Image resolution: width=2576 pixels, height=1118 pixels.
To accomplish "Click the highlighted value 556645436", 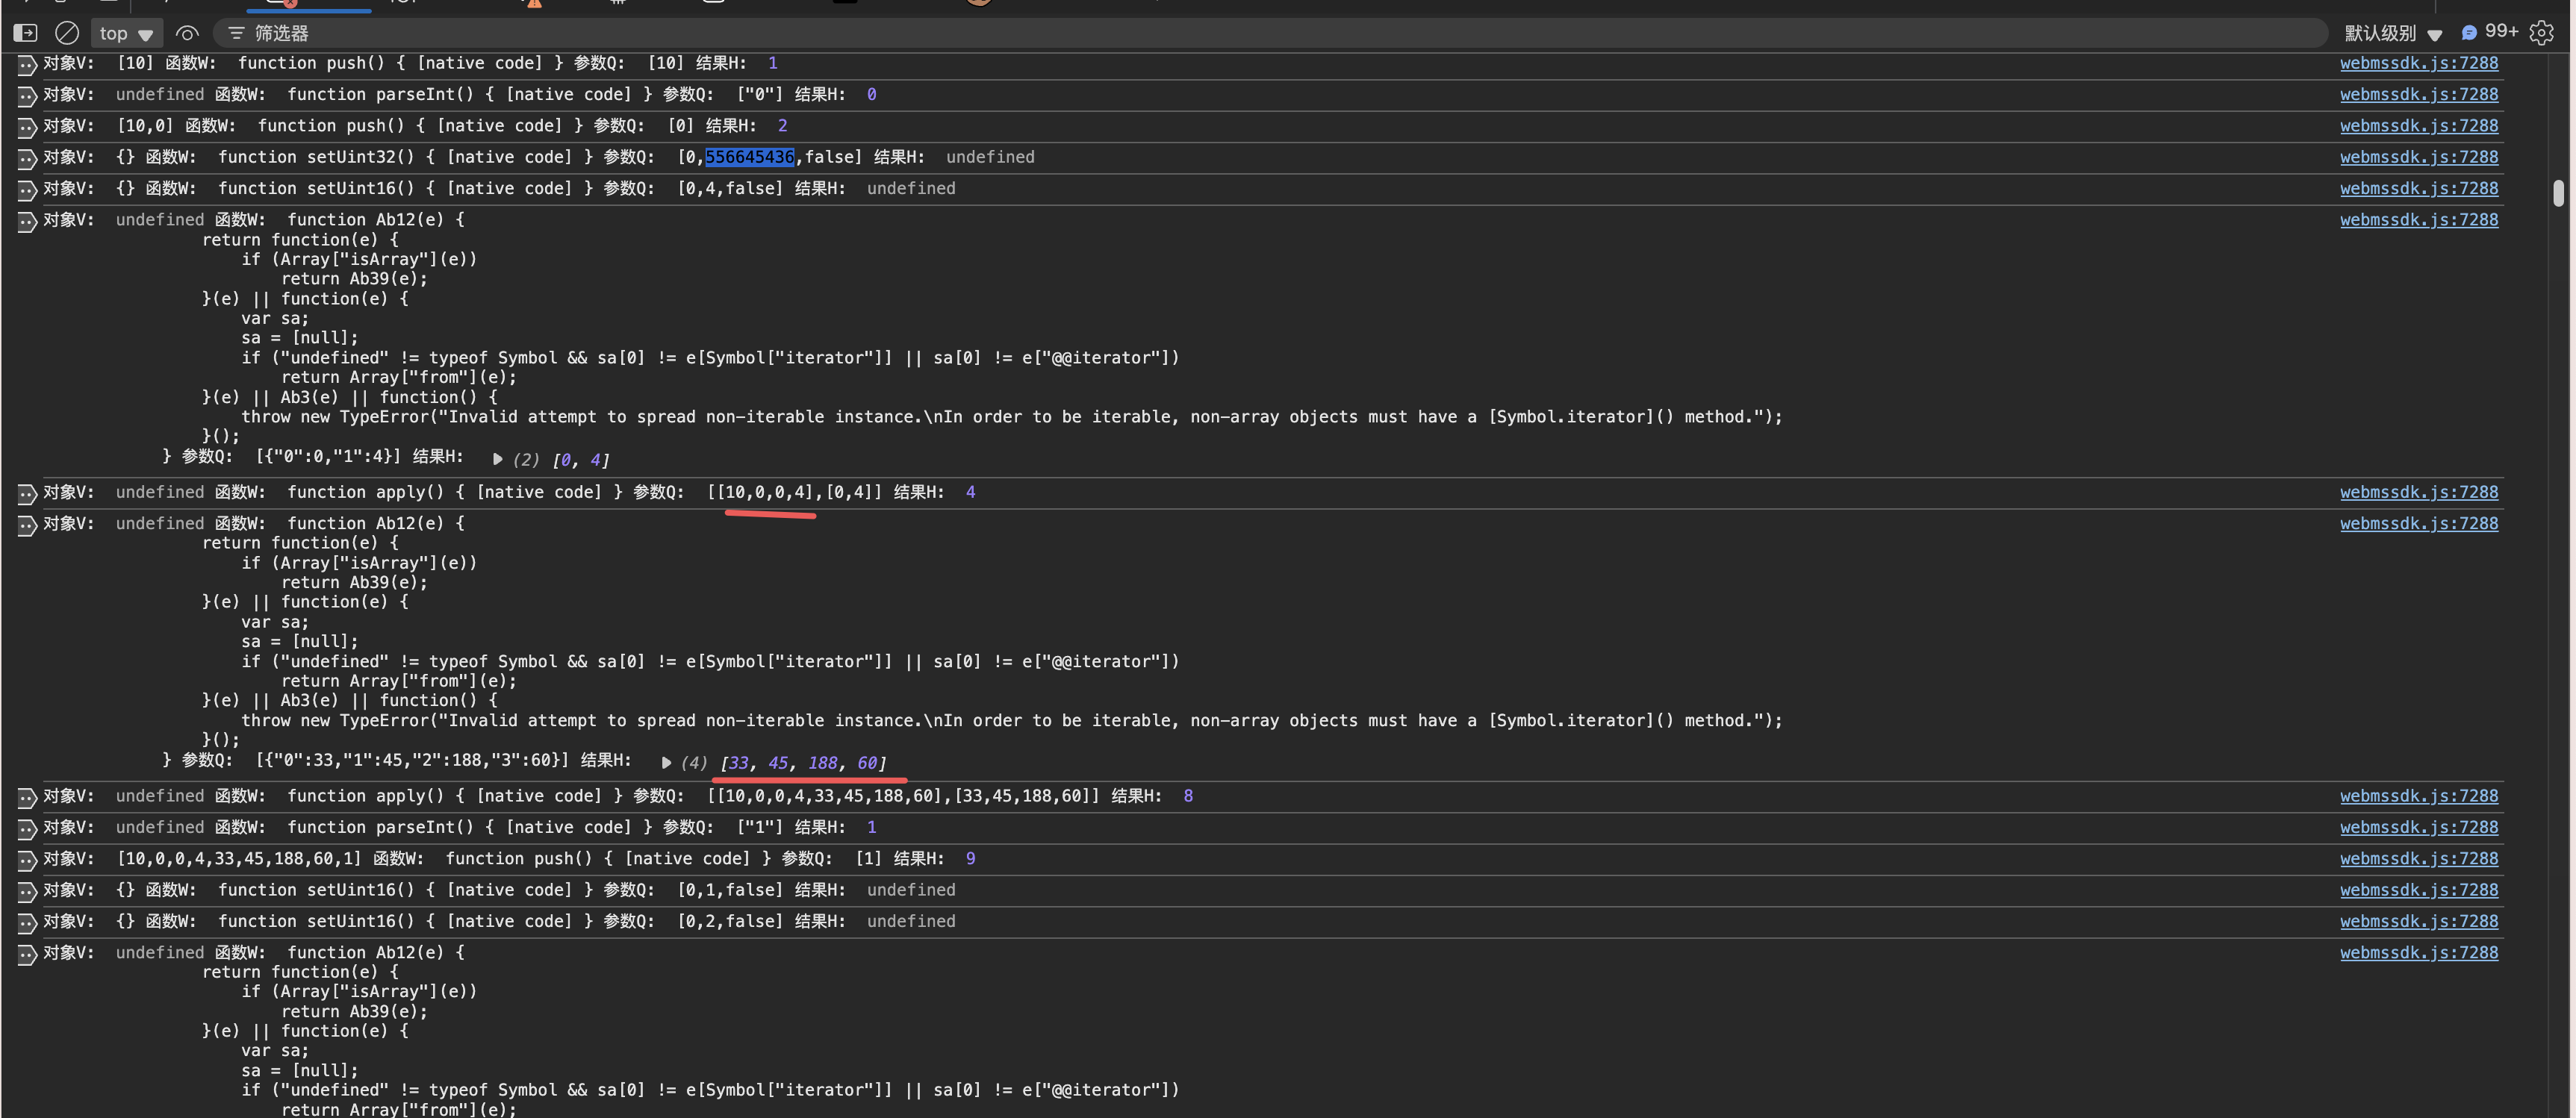I will pyautogui.click(x=749, y=157).
